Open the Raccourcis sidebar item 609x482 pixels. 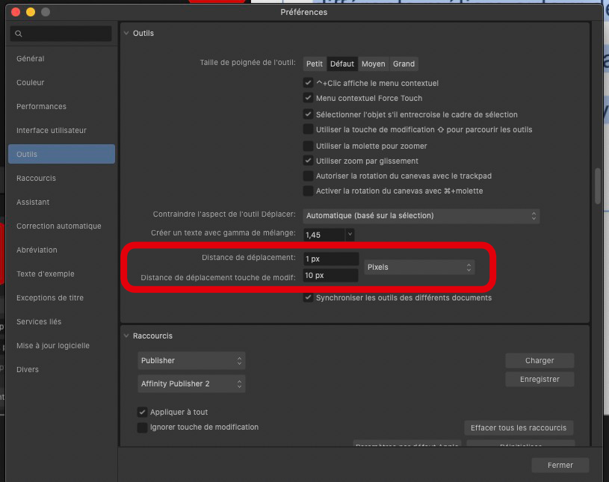[36, 179]
